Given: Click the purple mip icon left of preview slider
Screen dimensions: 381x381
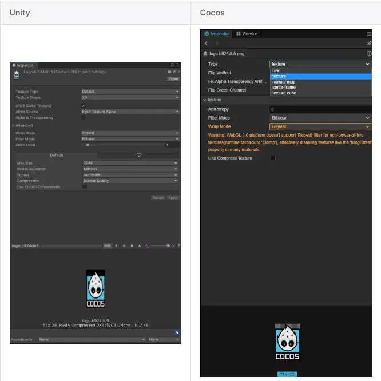Looking at the screenshot, I should coord(147,246).
